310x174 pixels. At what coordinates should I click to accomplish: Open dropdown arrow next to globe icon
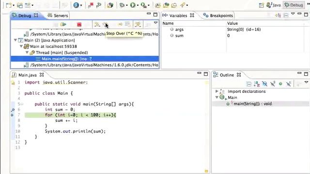click(x=81, y=5)
